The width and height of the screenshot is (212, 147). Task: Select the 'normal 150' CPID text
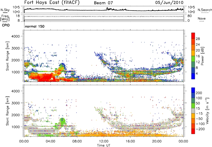[35, 26]
